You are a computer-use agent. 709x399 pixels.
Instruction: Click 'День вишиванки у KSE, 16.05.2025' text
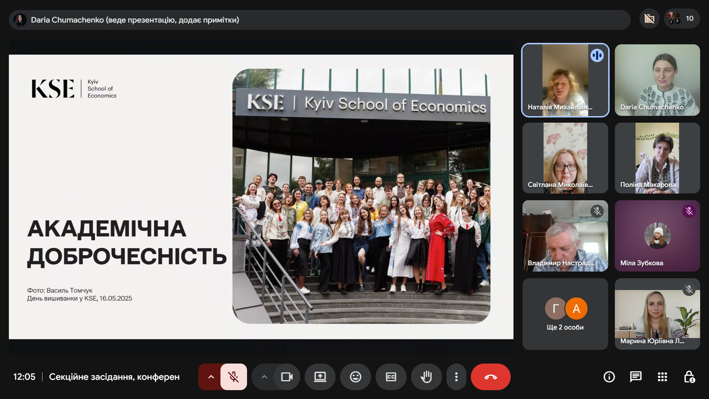click(x=79, y=299)
